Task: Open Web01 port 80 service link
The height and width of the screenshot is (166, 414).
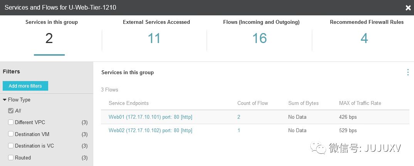Action: click(150, 117)
